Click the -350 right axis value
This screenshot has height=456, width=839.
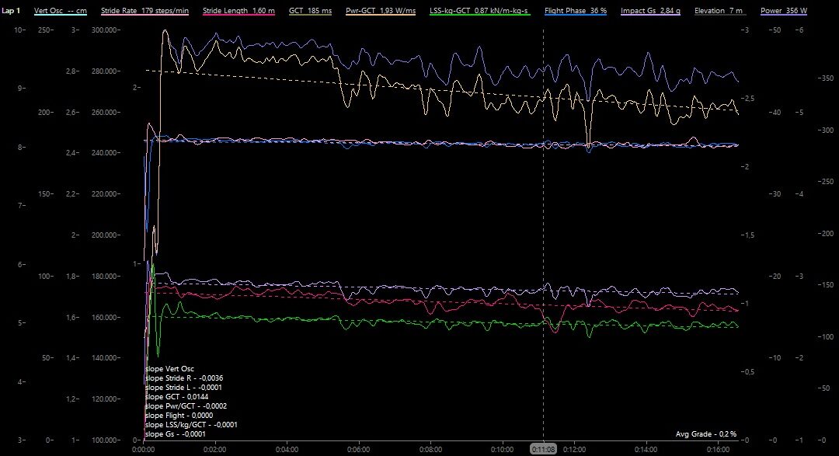tap(826, 78)
